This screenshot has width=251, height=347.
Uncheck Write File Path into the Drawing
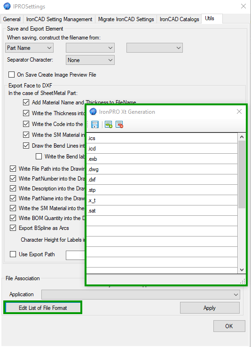(13, 169)
